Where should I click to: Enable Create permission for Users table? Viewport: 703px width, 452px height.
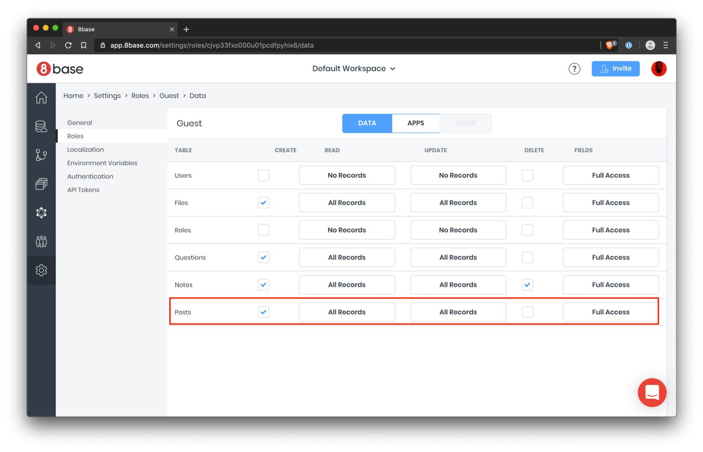click(264, 175)
